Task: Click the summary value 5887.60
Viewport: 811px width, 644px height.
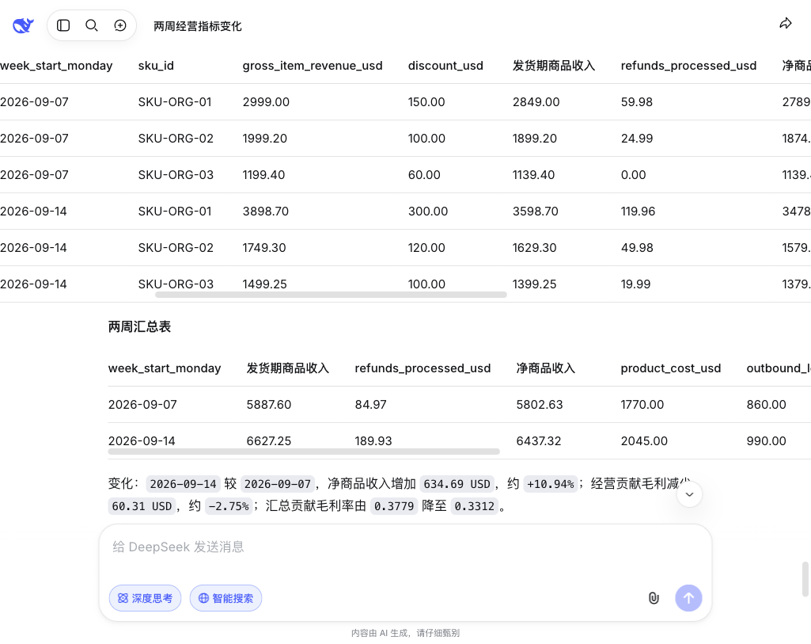Action: (x=268, y=404)
